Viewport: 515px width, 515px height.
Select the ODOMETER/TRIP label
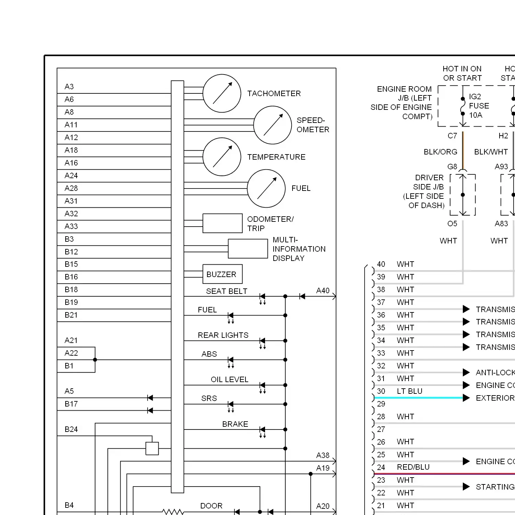[271, 224]
